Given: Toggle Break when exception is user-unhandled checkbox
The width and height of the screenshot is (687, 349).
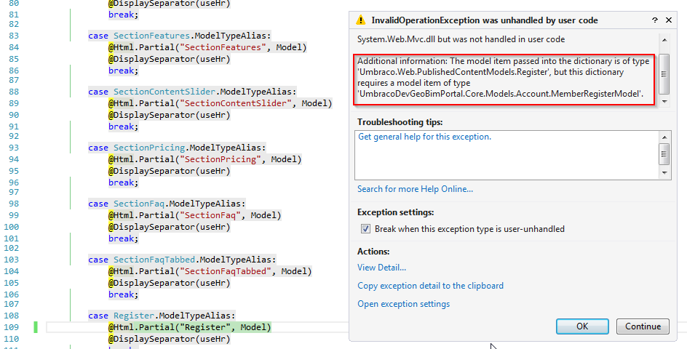Looking at the screenshot, I should tap(365, 229).
